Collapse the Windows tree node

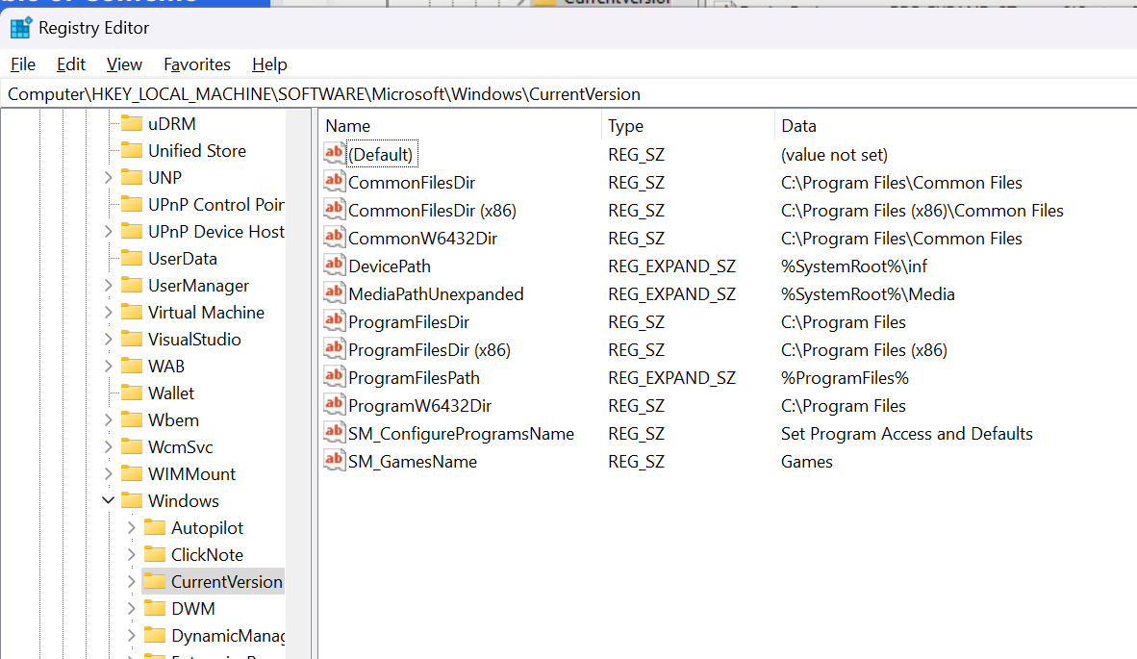[x=108, y=500]
